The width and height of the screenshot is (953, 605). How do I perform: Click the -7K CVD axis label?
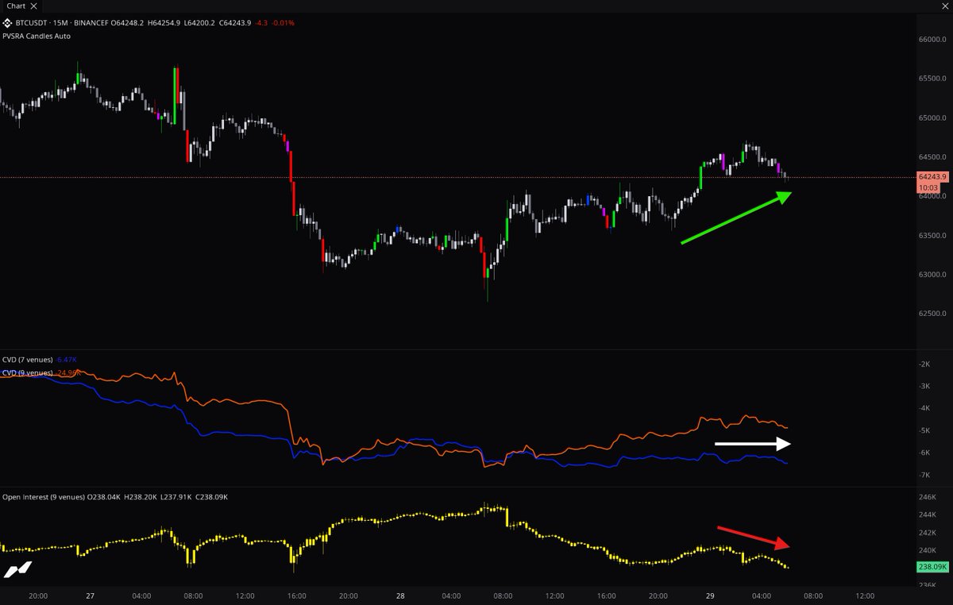pos(924,475)
